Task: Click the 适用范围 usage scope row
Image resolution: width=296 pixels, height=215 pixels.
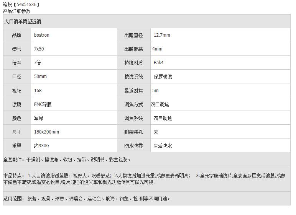Action: (86, 199)
